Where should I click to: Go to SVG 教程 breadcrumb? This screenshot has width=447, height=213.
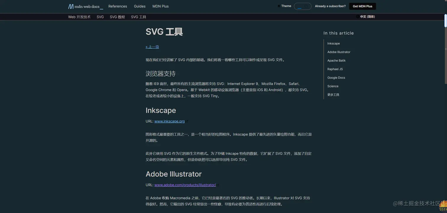pyautogui.click(x=117, y=17)
